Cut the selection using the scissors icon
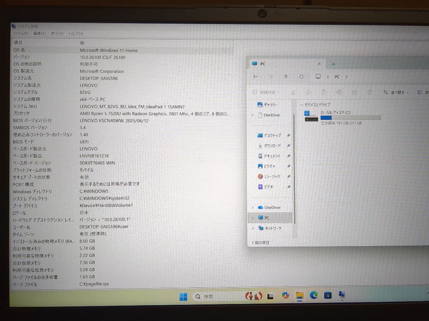The width and height of the screenshot is (429, 321). 293,92
